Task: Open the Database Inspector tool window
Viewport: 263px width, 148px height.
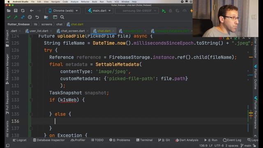Action: (49, 140)
